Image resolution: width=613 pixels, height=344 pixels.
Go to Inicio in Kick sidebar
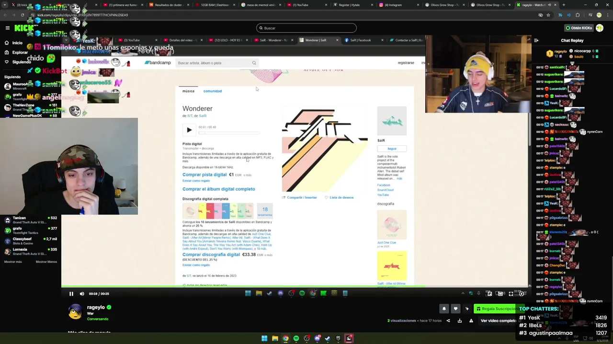tap(13, 43)
